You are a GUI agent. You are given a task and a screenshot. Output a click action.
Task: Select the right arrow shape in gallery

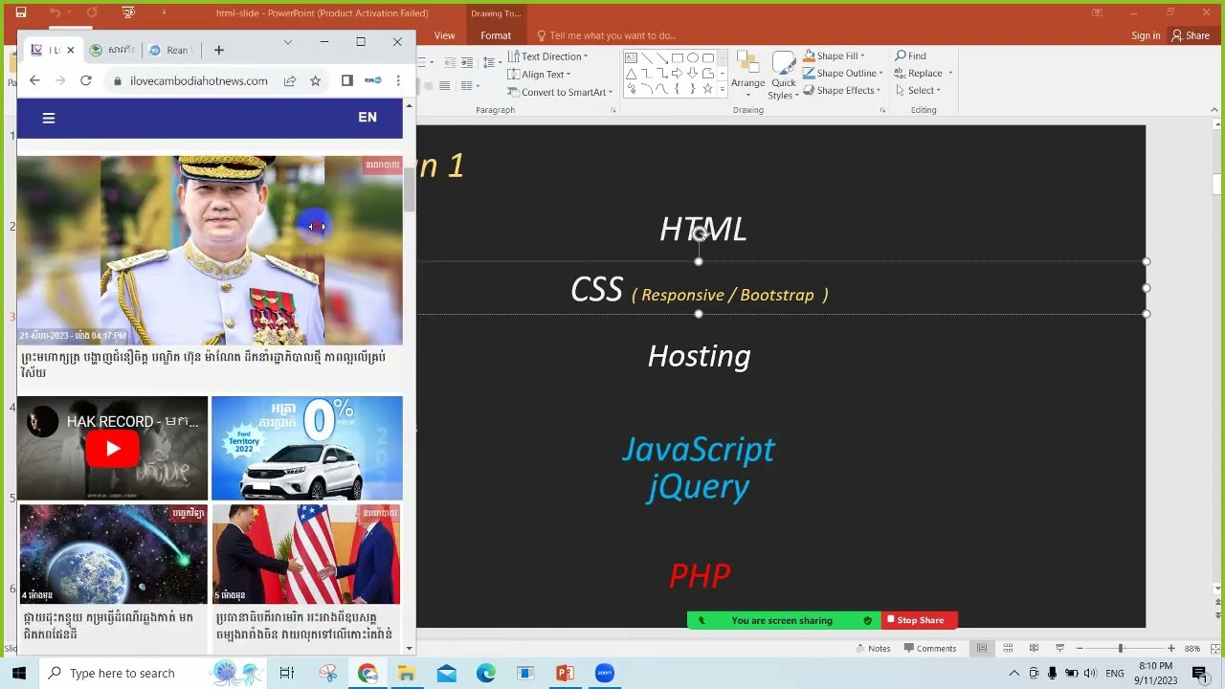click(677, 74)
